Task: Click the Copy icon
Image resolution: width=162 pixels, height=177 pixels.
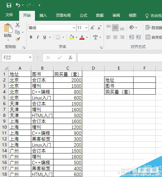Action: click(17, 32)
